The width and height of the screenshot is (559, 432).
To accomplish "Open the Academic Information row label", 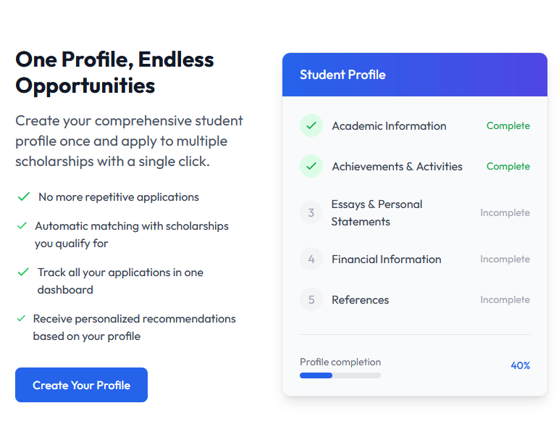I will tap(389, 126).
